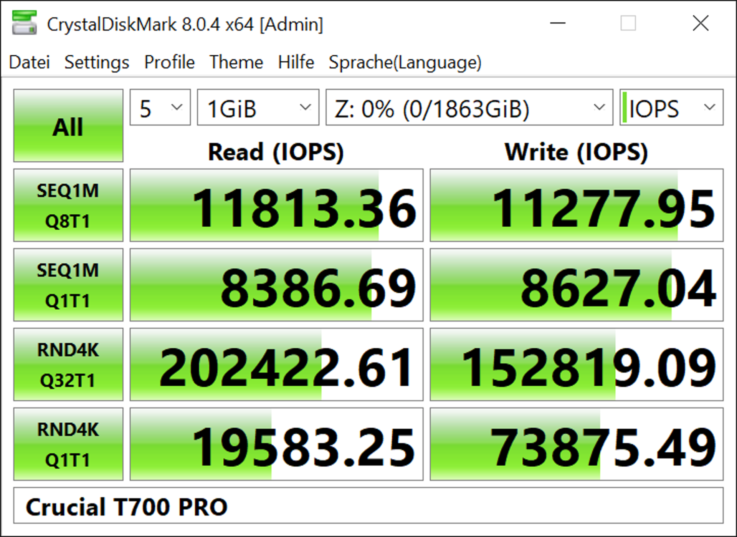Open the Theme menu
737x537 pixels.
(236, 62)
